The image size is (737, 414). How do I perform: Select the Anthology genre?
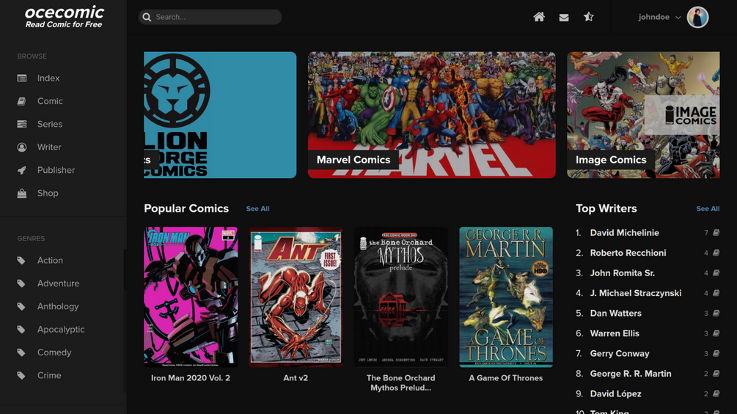(x=58, y=306)
